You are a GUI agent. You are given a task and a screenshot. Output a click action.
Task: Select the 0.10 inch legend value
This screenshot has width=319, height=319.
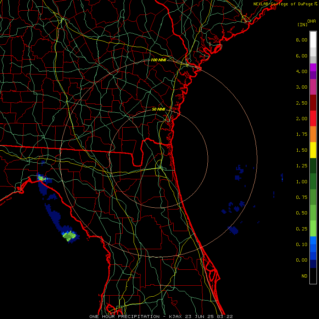(302, 245)
